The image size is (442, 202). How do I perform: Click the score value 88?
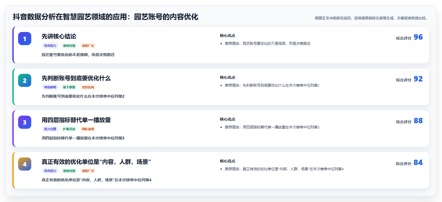(418, 121)
